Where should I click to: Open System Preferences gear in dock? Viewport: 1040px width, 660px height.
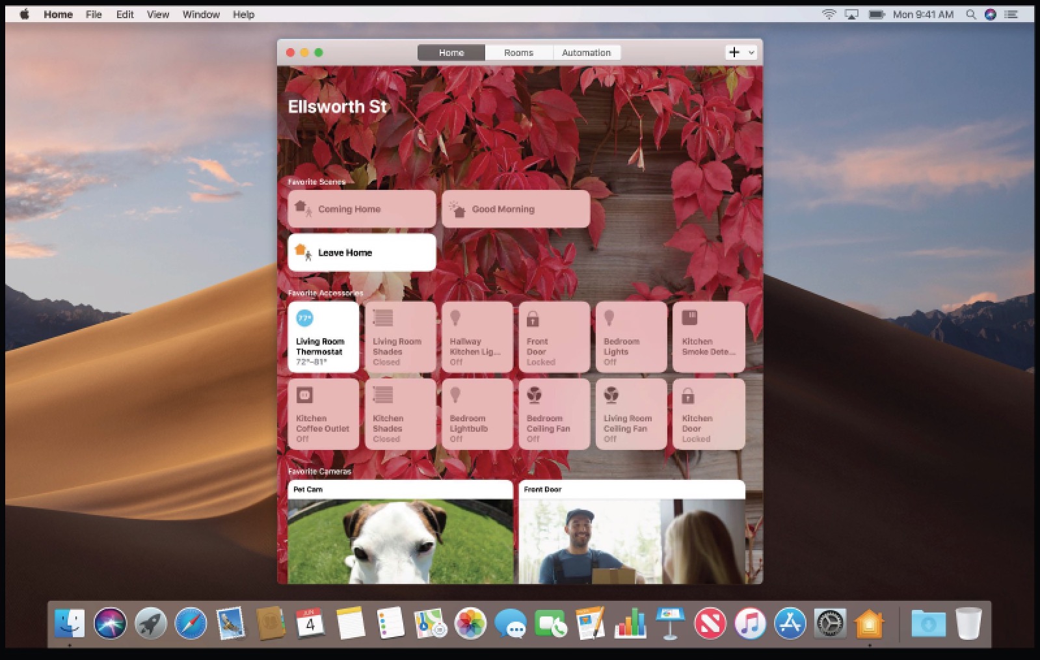[x=831, y=624]
